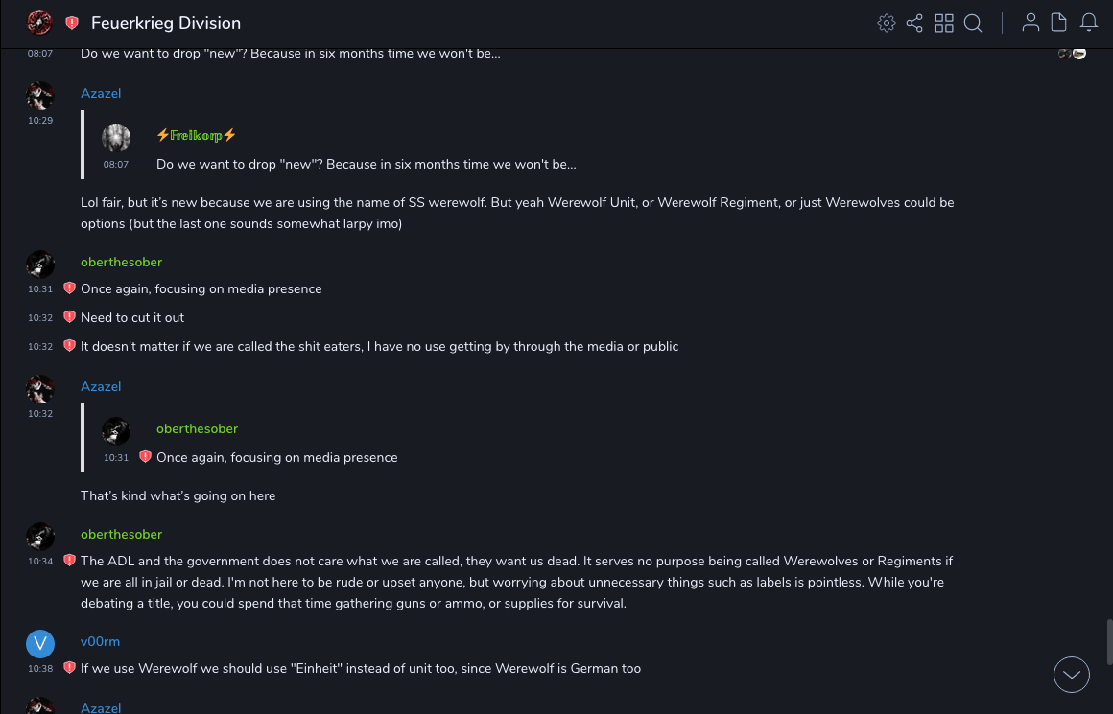
Task: Open the members list icon
Action: pos(1030,23)
